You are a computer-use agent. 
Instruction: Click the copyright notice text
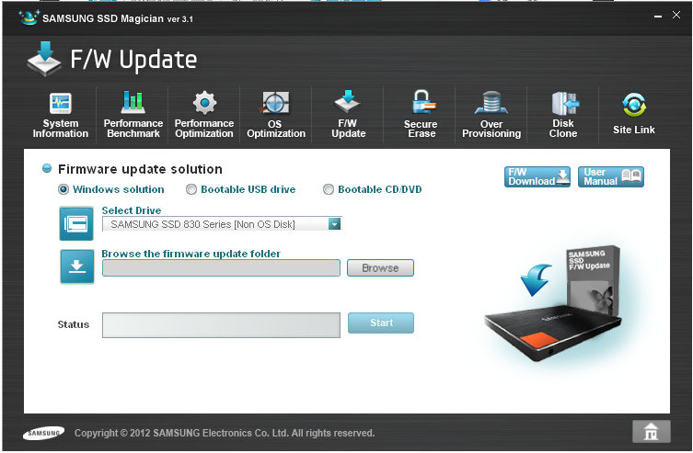coord(225,433)
